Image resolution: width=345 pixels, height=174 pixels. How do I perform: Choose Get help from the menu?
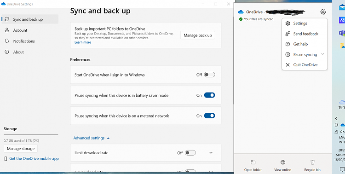click(305, 44)
